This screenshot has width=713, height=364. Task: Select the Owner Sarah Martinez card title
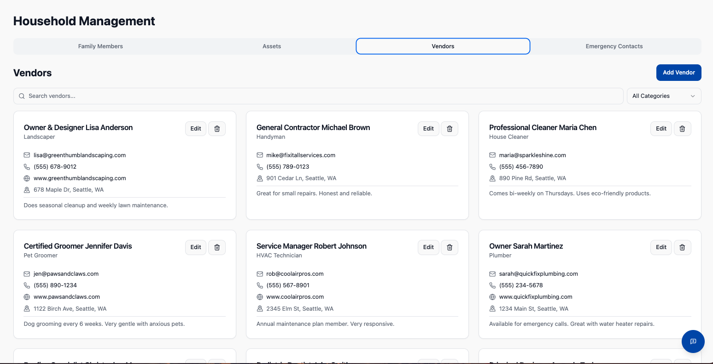click(526, 246)
